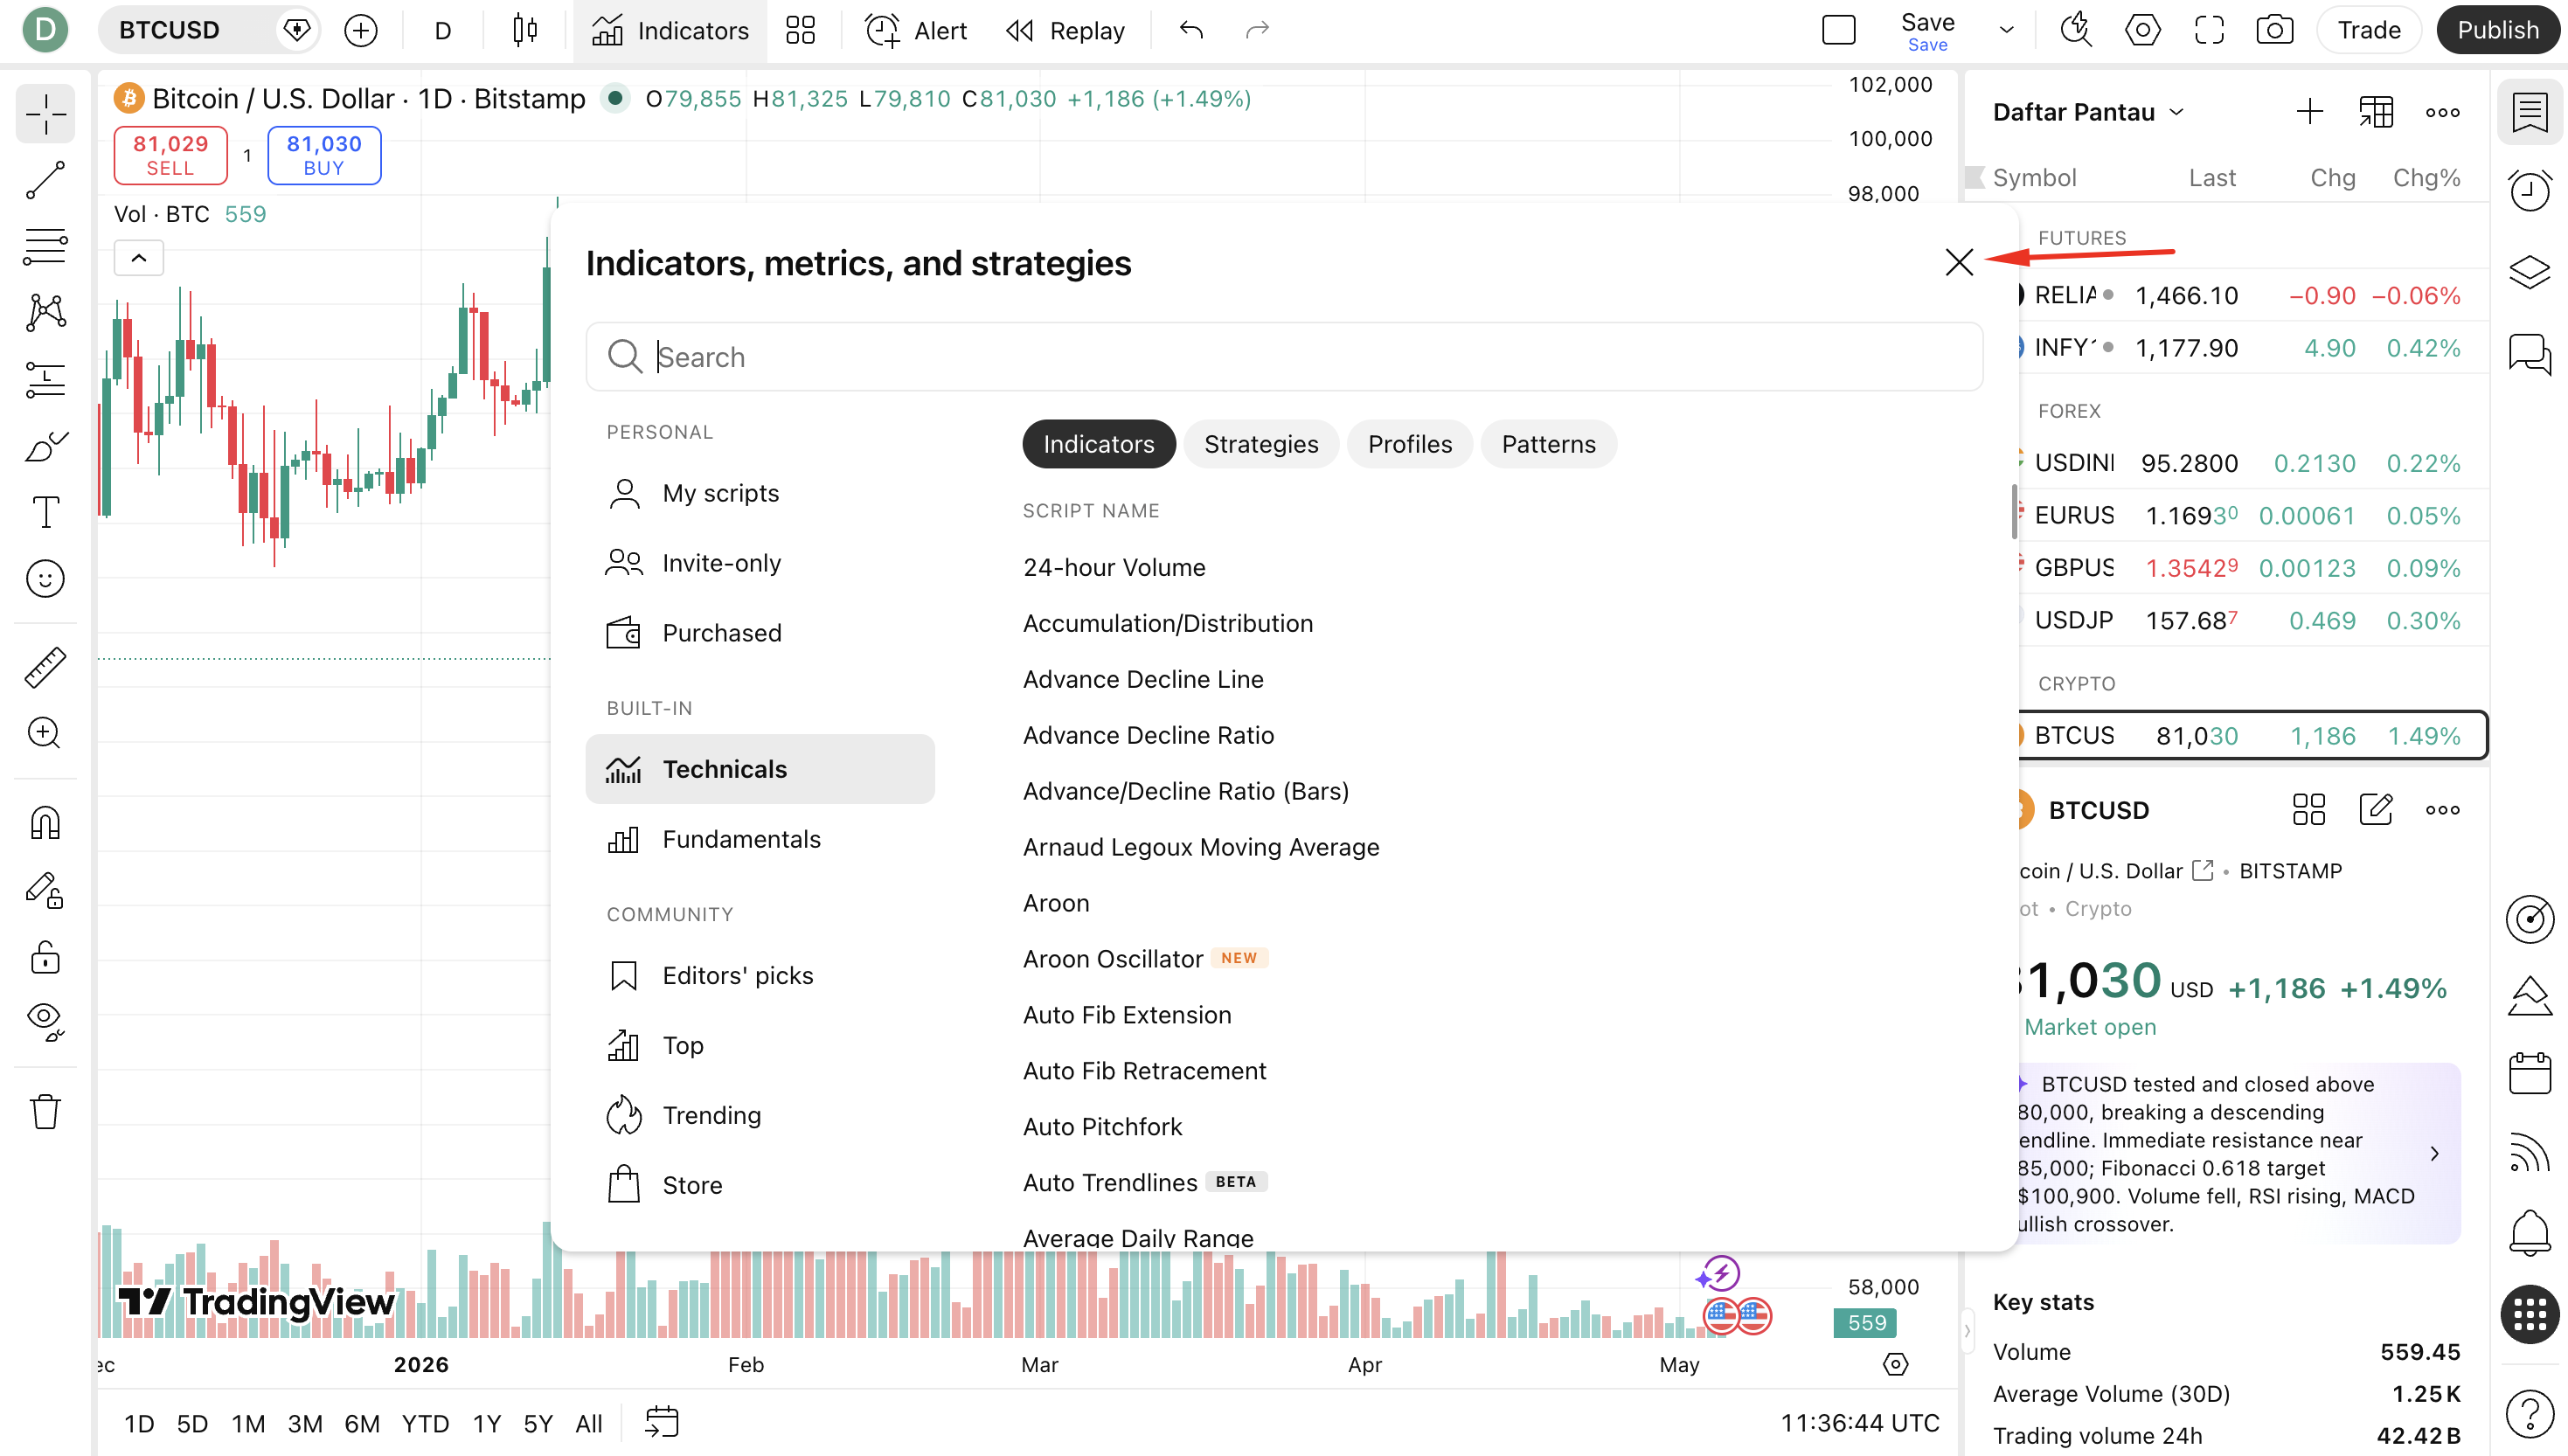Viewport: 2568px width, 1456px height.
Task: Click the Publish button
Action: 2498,30
